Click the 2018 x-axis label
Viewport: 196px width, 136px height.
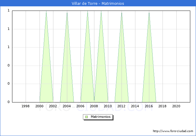coord(162,106)
